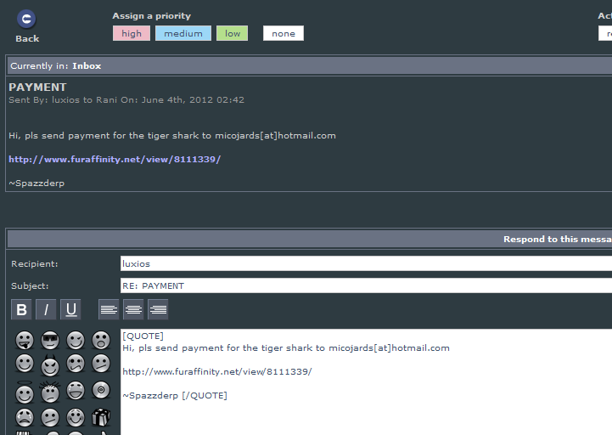
Task: Align message text to the left
Action: 109,309
